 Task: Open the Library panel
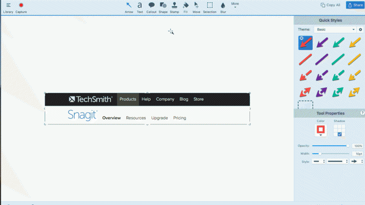pos(8,8)
